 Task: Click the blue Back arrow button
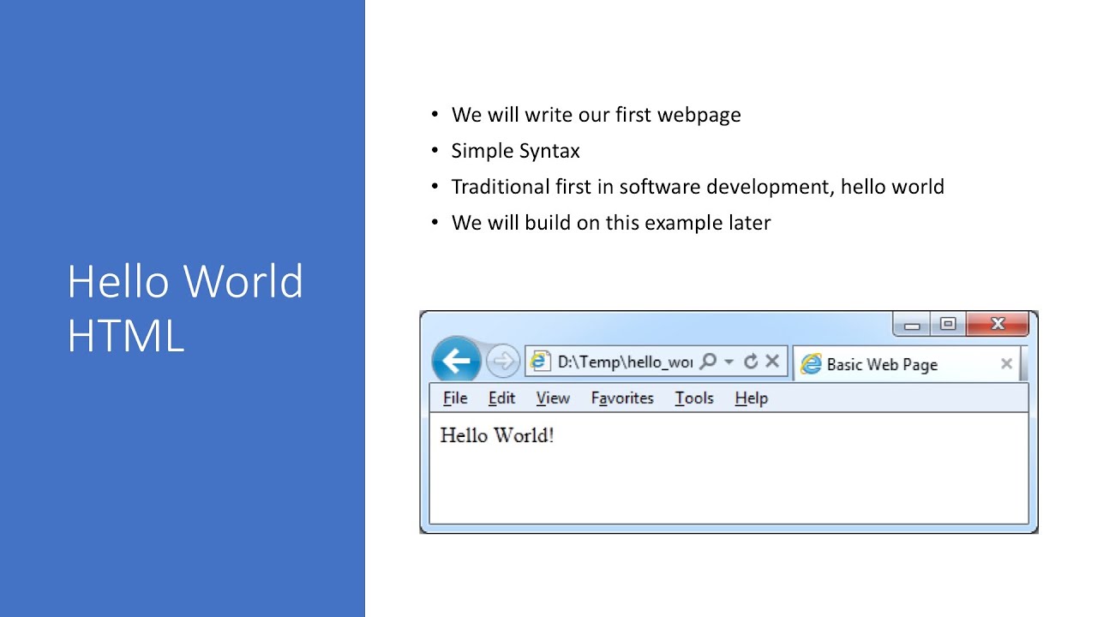[456, 360]
